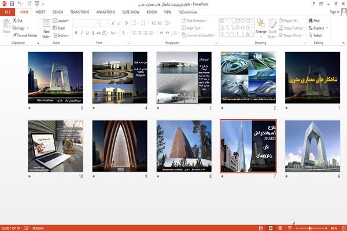The width and height of the screenshot is (347, 231).
Task: Toggle strikethrough formatting
Action: click(99, 33)
